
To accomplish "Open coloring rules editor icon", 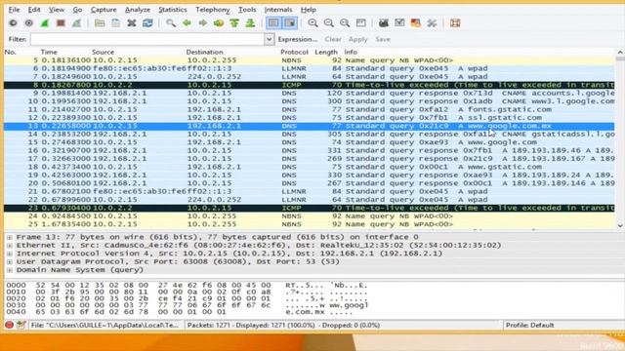I will point(415,23).
